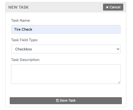Click the Task Description label
Image resolution: width=133 pixels, height=110 pixels.
click(x=26, y=60)
